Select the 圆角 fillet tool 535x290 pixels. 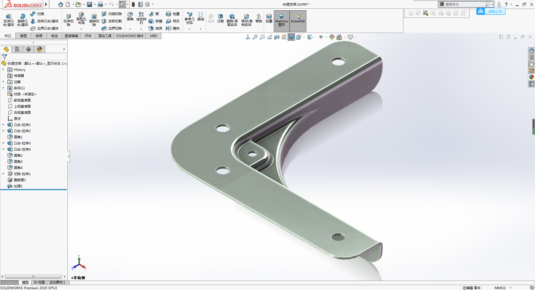130,16
